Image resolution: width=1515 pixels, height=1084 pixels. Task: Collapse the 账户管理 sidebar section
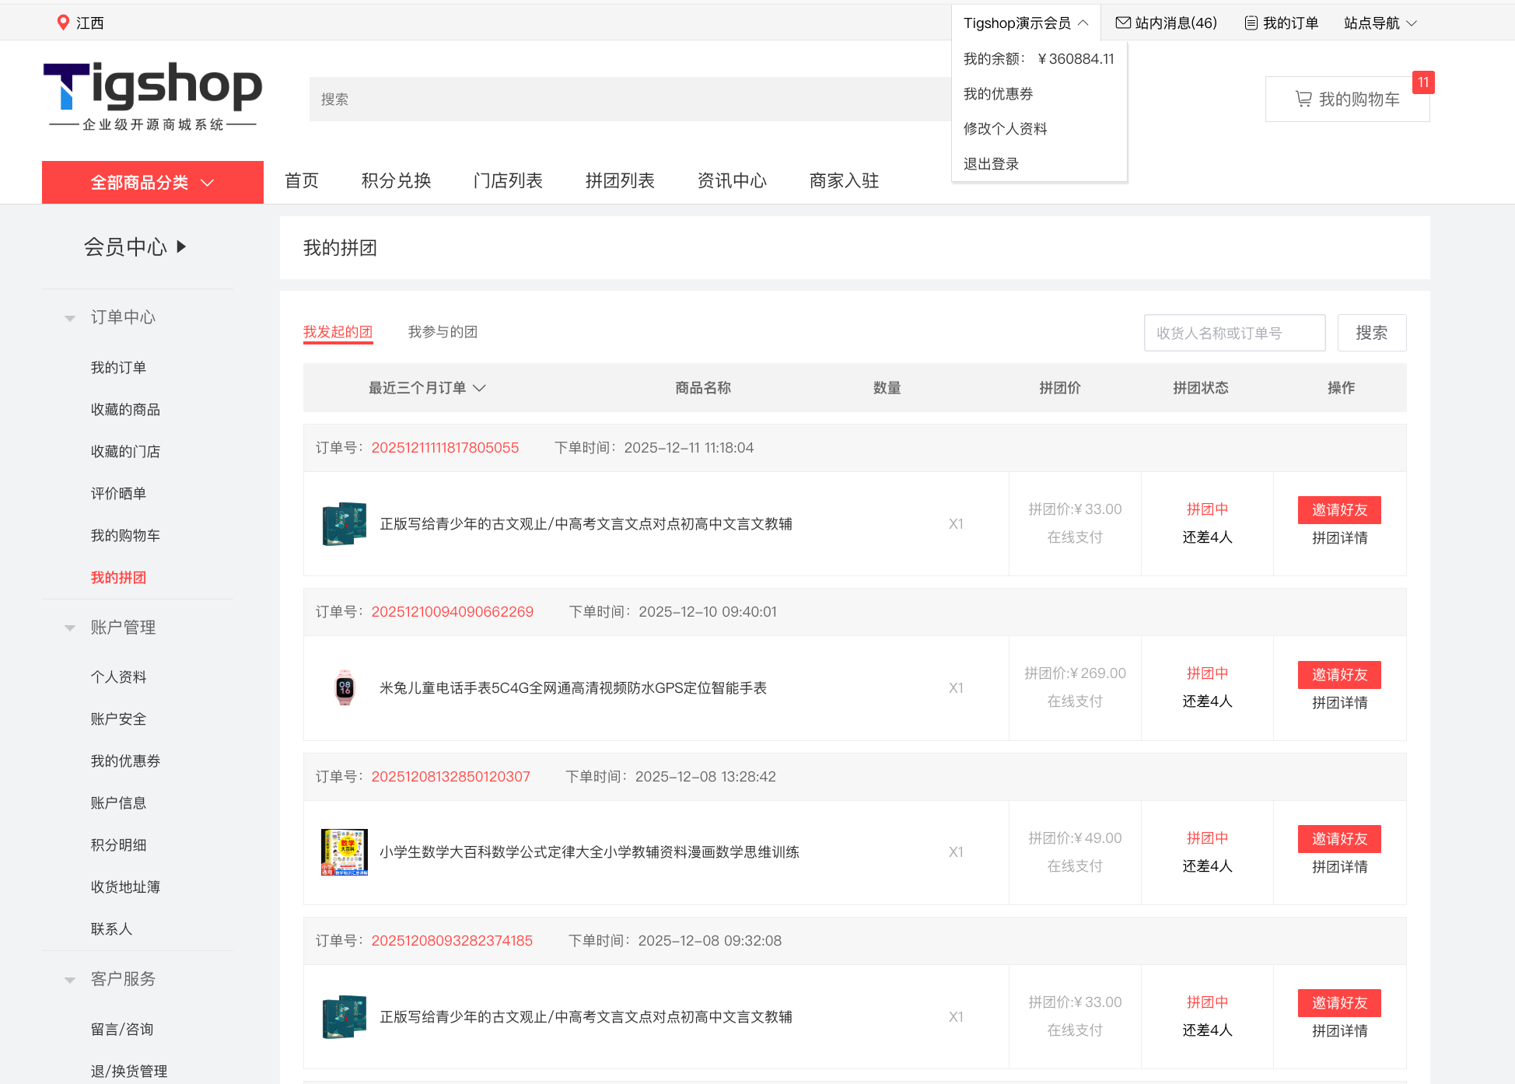tap(70, 628)
